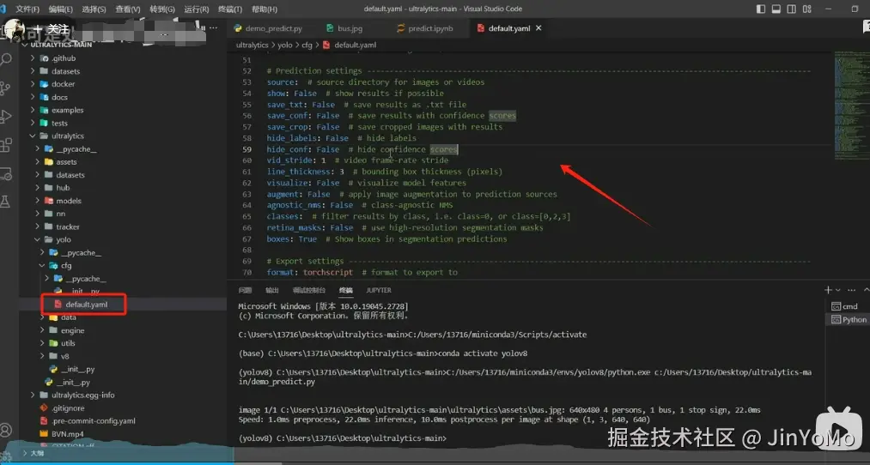Click line number 59 in the gutter
Screen dimensions: 870x465
click(246, 149)
